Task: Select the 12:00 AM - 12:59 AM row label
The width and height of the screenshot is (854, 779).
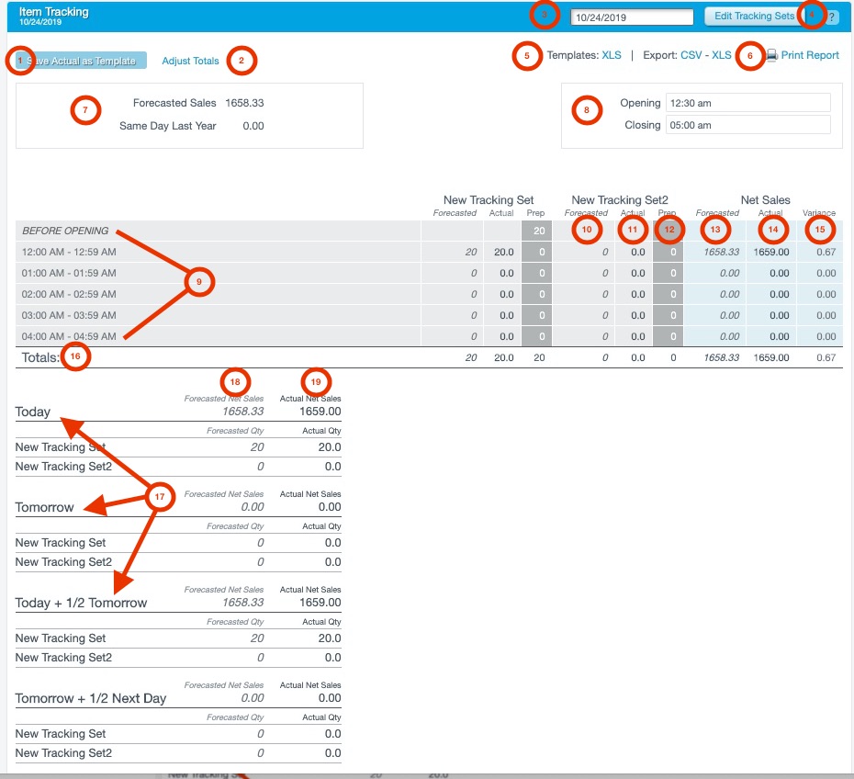Action: coord(69,252)
